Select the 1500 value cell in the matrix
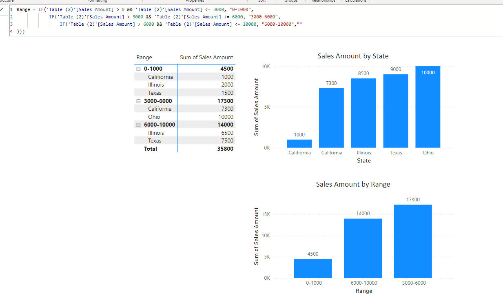This screenshot has height=301, width=503. [x=227, y=93]
